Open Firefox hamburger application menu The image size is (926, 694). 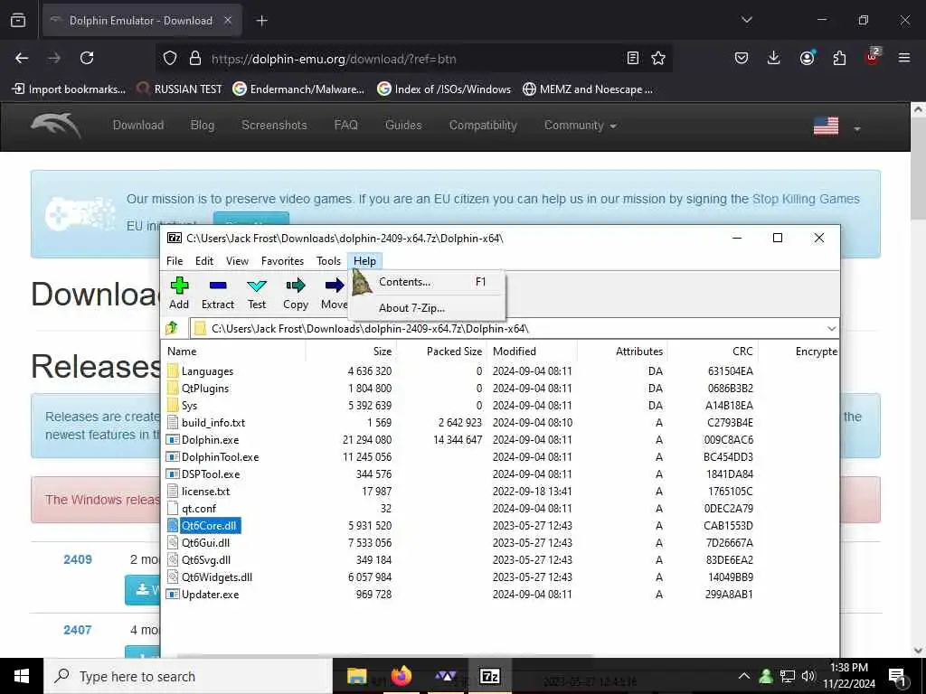903,58
